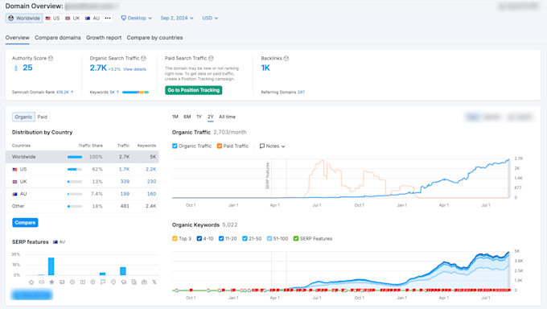Select the UK row in country table

tap(82, 182)
